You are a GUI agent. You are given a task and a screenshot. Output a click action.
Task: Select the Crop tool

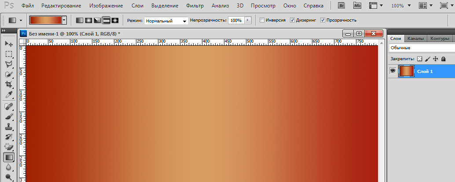[x=9, y=84]
